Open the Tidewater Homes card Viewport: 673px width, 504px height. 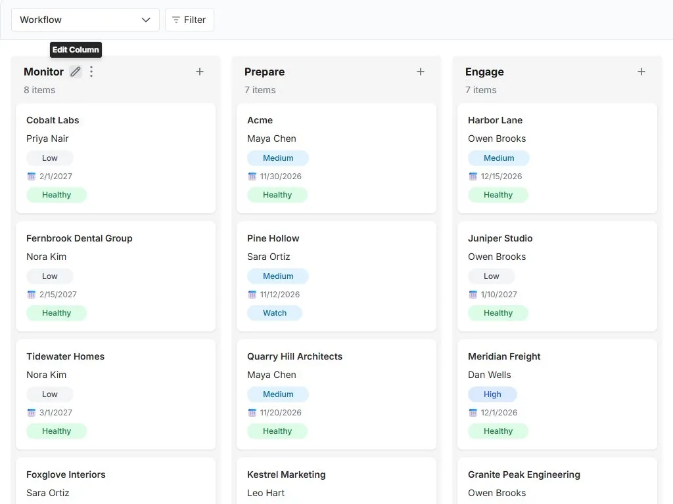point(116,394)
